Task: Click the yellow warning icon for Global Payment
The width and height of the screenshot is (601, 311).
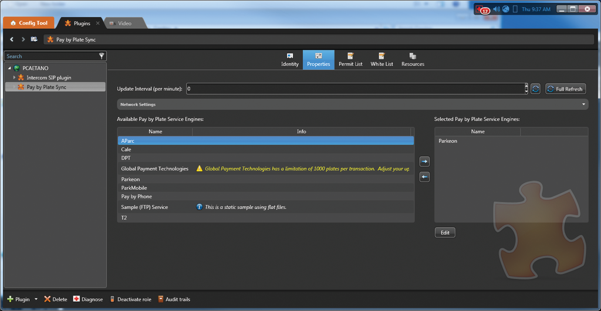Action: point(200,168)
